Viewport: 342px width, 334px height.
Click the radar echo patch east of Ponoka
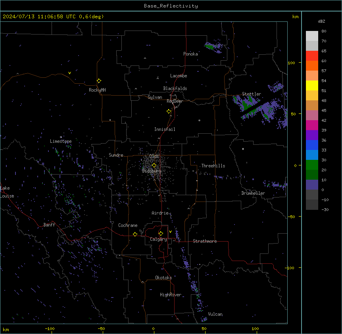[214, 47]
